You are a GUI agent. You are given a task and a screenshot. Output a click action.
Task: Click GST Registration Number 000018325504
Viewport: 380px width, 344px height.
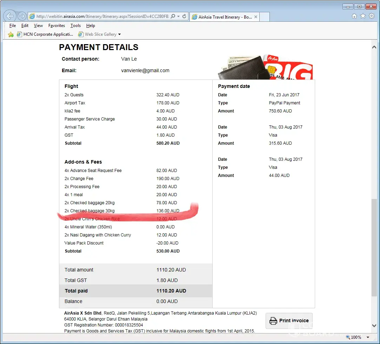click(x=104, y=325)
